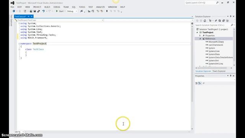245x138 pixels.
Task: Switch to the Solution Explorer tab
Action: pyautogui.click(x=203, y=71)
